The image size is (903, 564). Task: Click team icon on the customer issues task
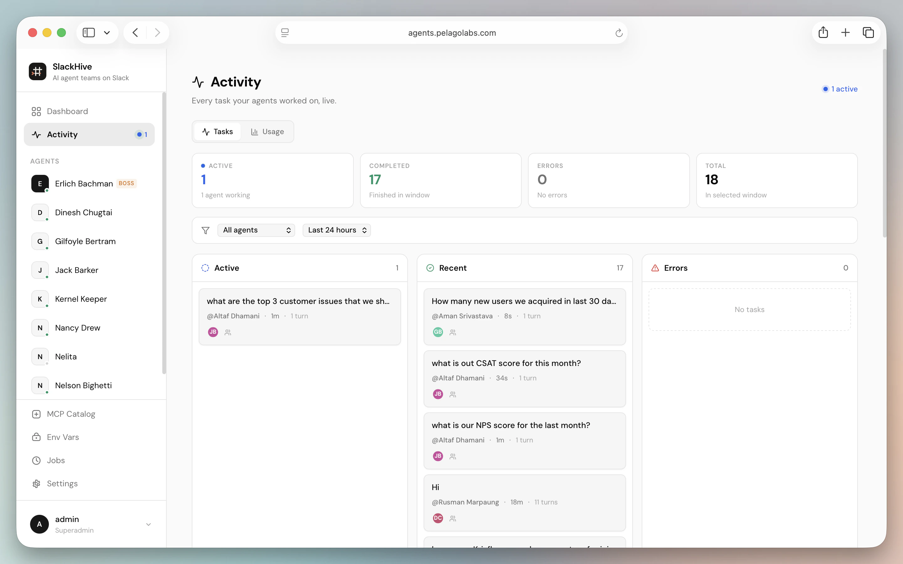[228, 332]
